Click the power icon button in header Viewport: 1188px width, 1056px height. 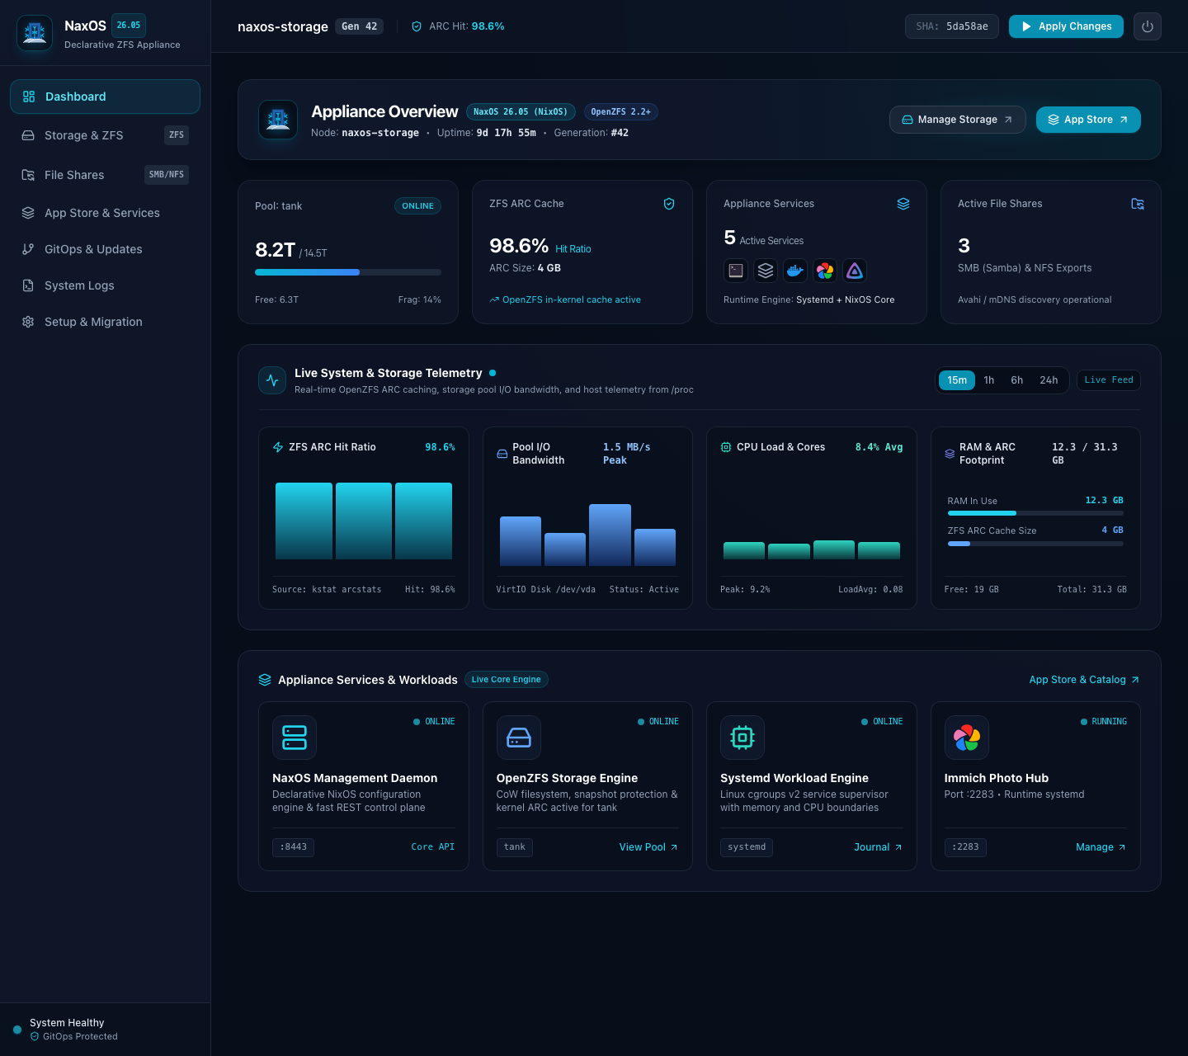click(x=1147, y=26)
